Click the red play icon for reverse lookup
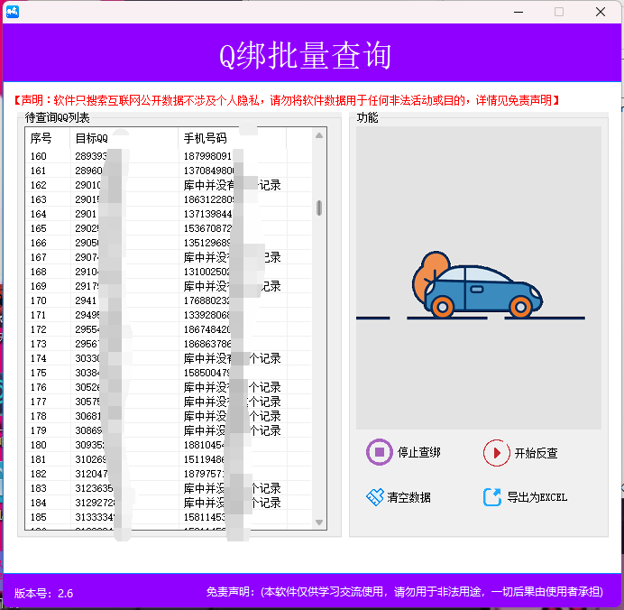Screen dimensions: 624x610 click(496, 453)
